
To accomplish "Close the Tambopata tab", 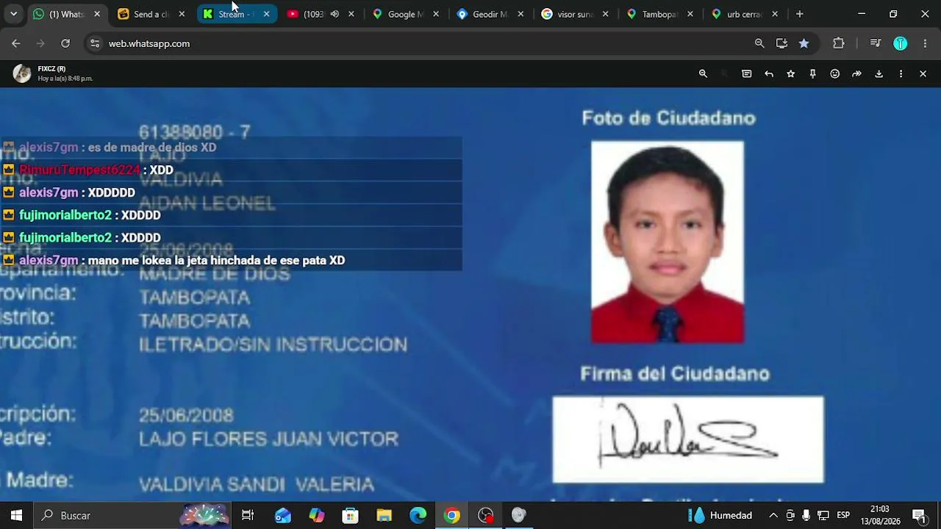I will (690, 14).
